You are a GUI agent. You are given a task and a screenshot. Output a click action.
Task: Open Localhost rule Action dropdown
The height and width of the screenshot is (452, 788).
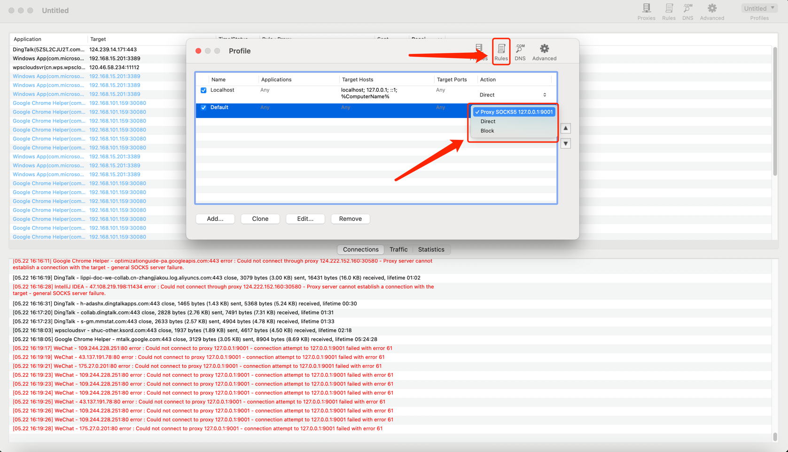click(513, 95)
